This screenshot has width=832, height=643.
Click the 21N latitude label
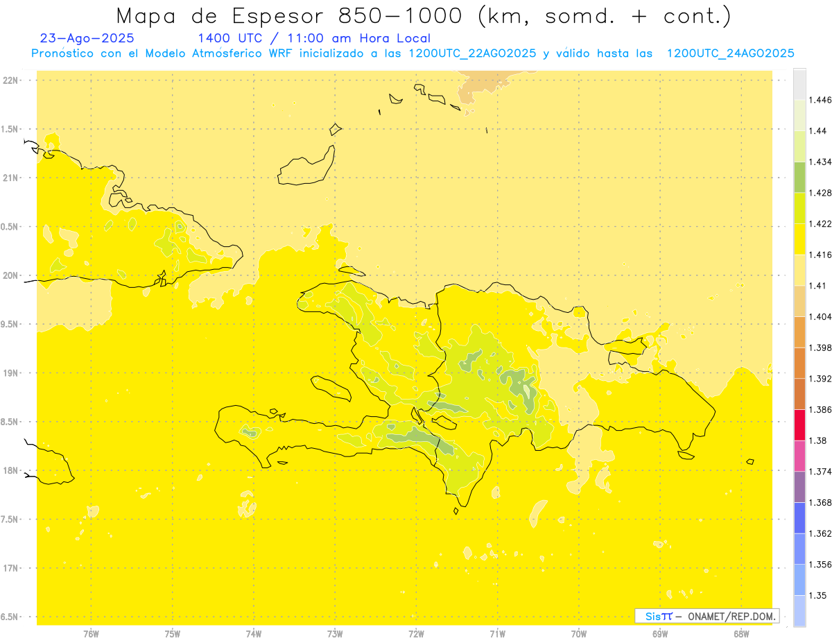[10, 178]
